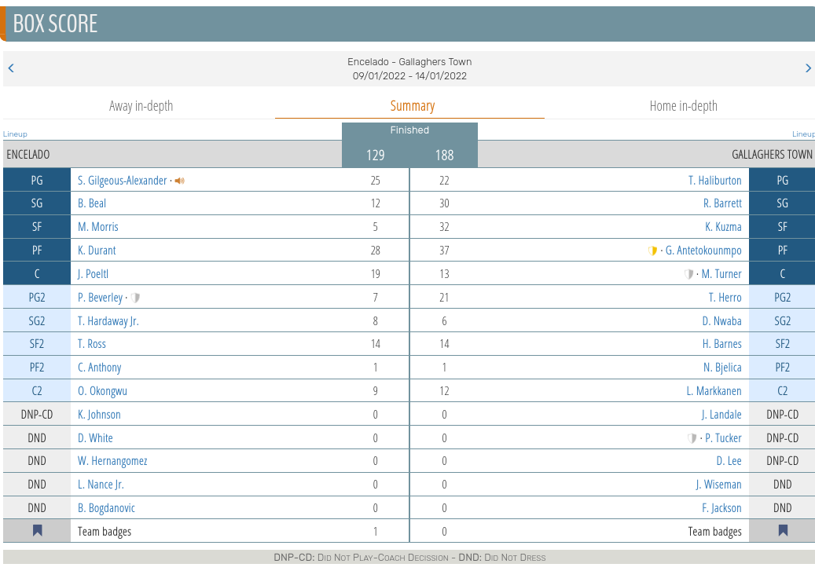Click ENCELADO team name header
Screen dimensions: 815x571
click(x=28, y=155)
